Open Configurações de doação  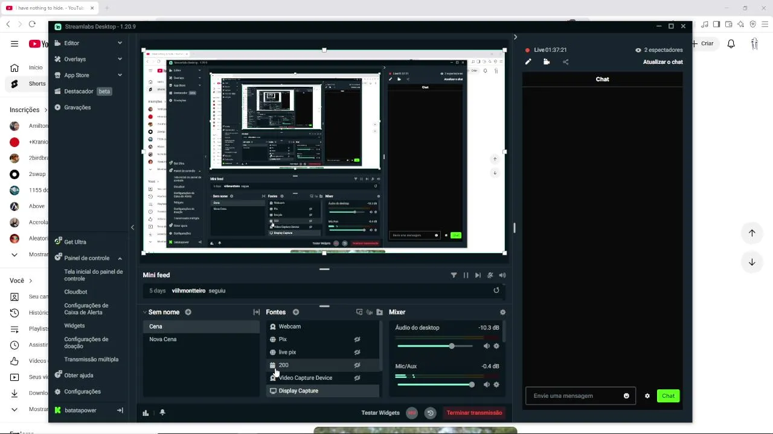tap(86, 342)
